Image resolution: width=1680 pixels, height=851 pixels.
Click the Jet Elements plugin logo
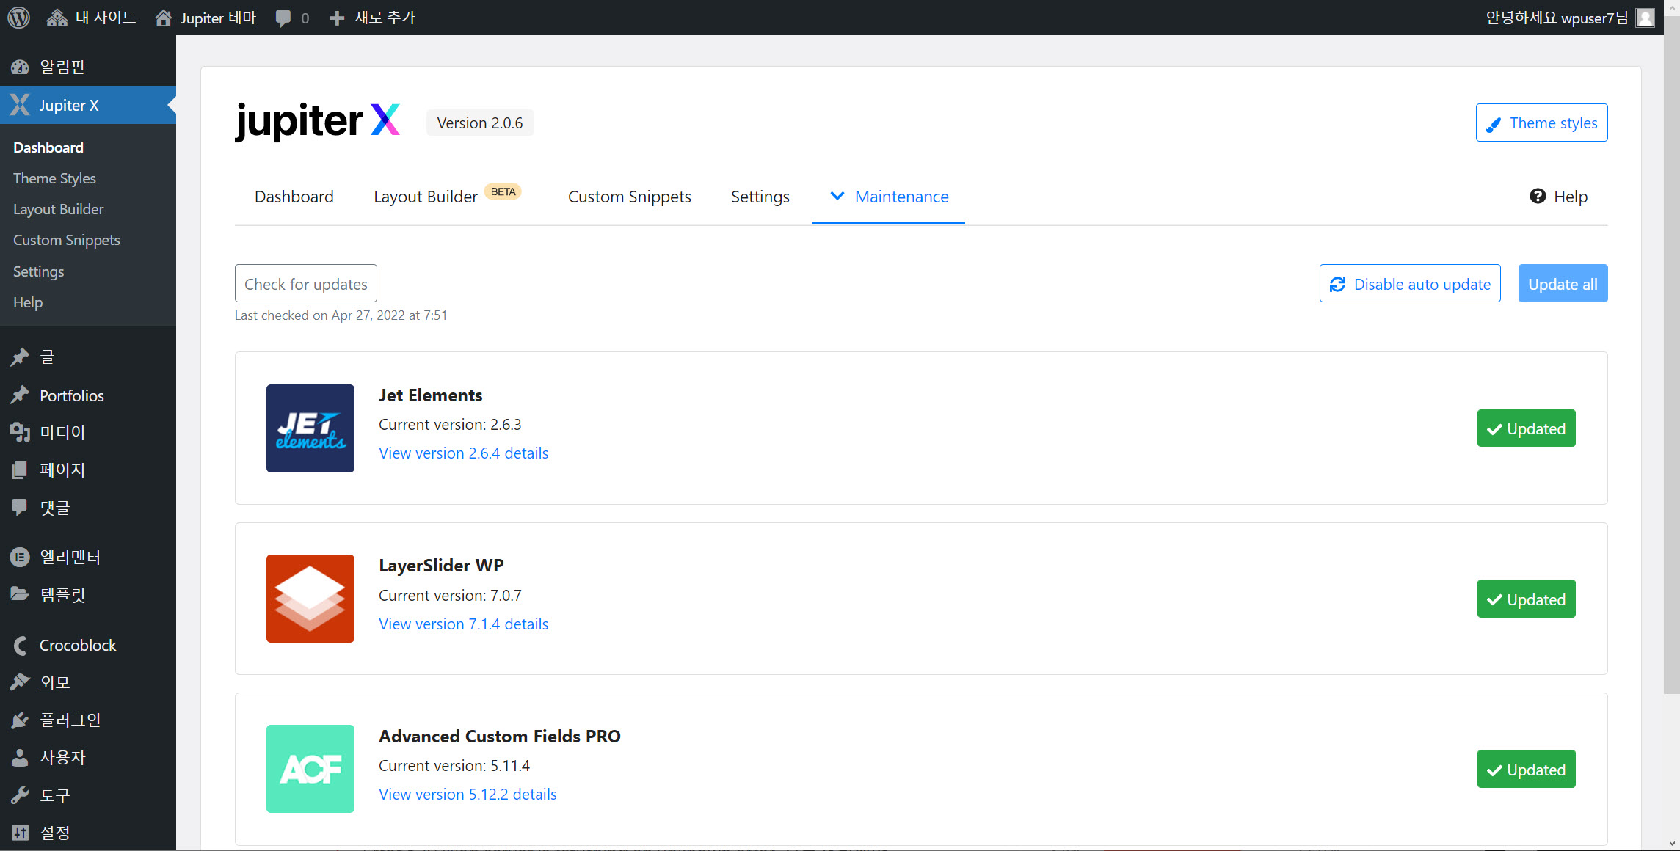pos(310,428)
